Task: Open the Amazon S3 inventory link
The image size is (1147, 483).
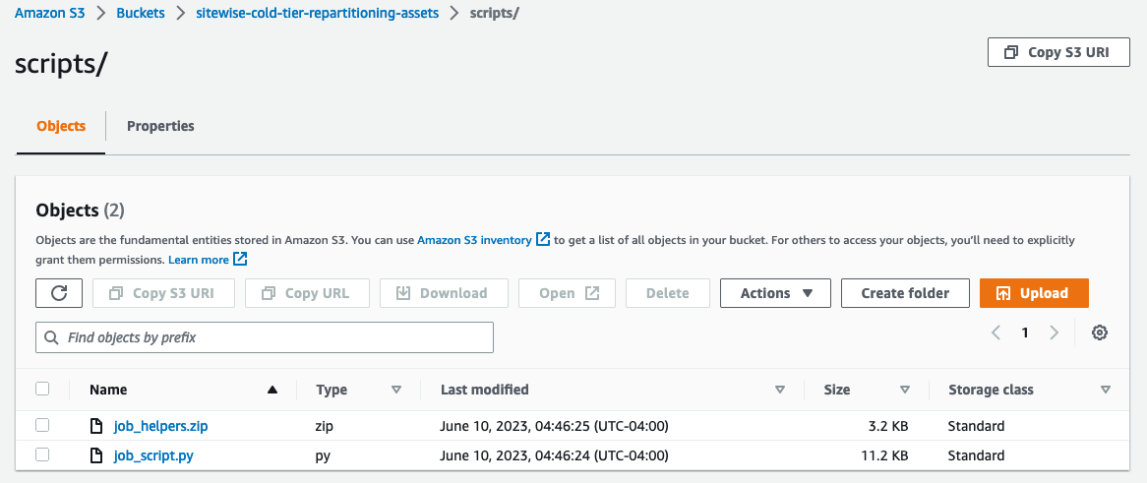Action: tap(474, 239)
